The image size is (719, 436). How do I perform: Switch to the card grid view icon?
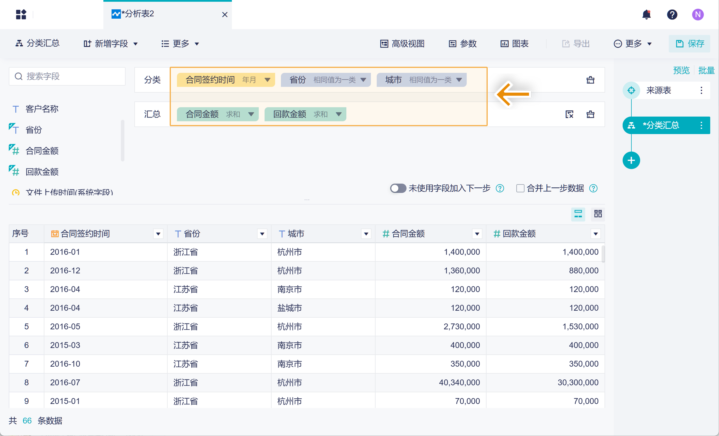pos(598,214)
